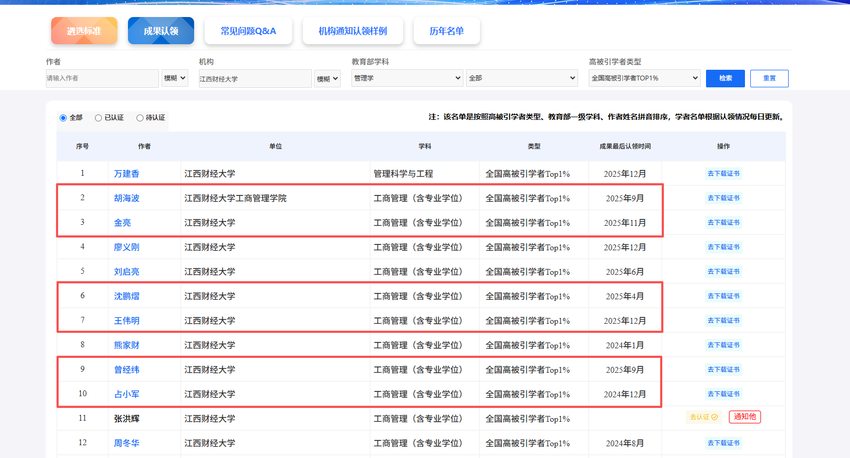Open author link 熊家财
Image resolution: width=850 pixels, height=458 pixels.
coord(126,345)
